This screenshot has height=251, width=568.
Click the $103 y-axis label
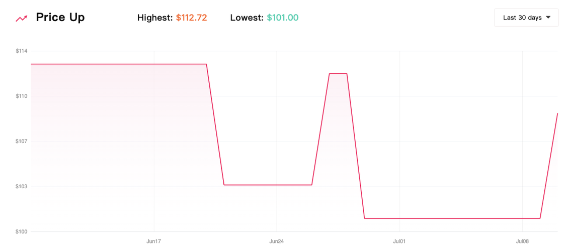pyautogui.click(x=21, y=187)
